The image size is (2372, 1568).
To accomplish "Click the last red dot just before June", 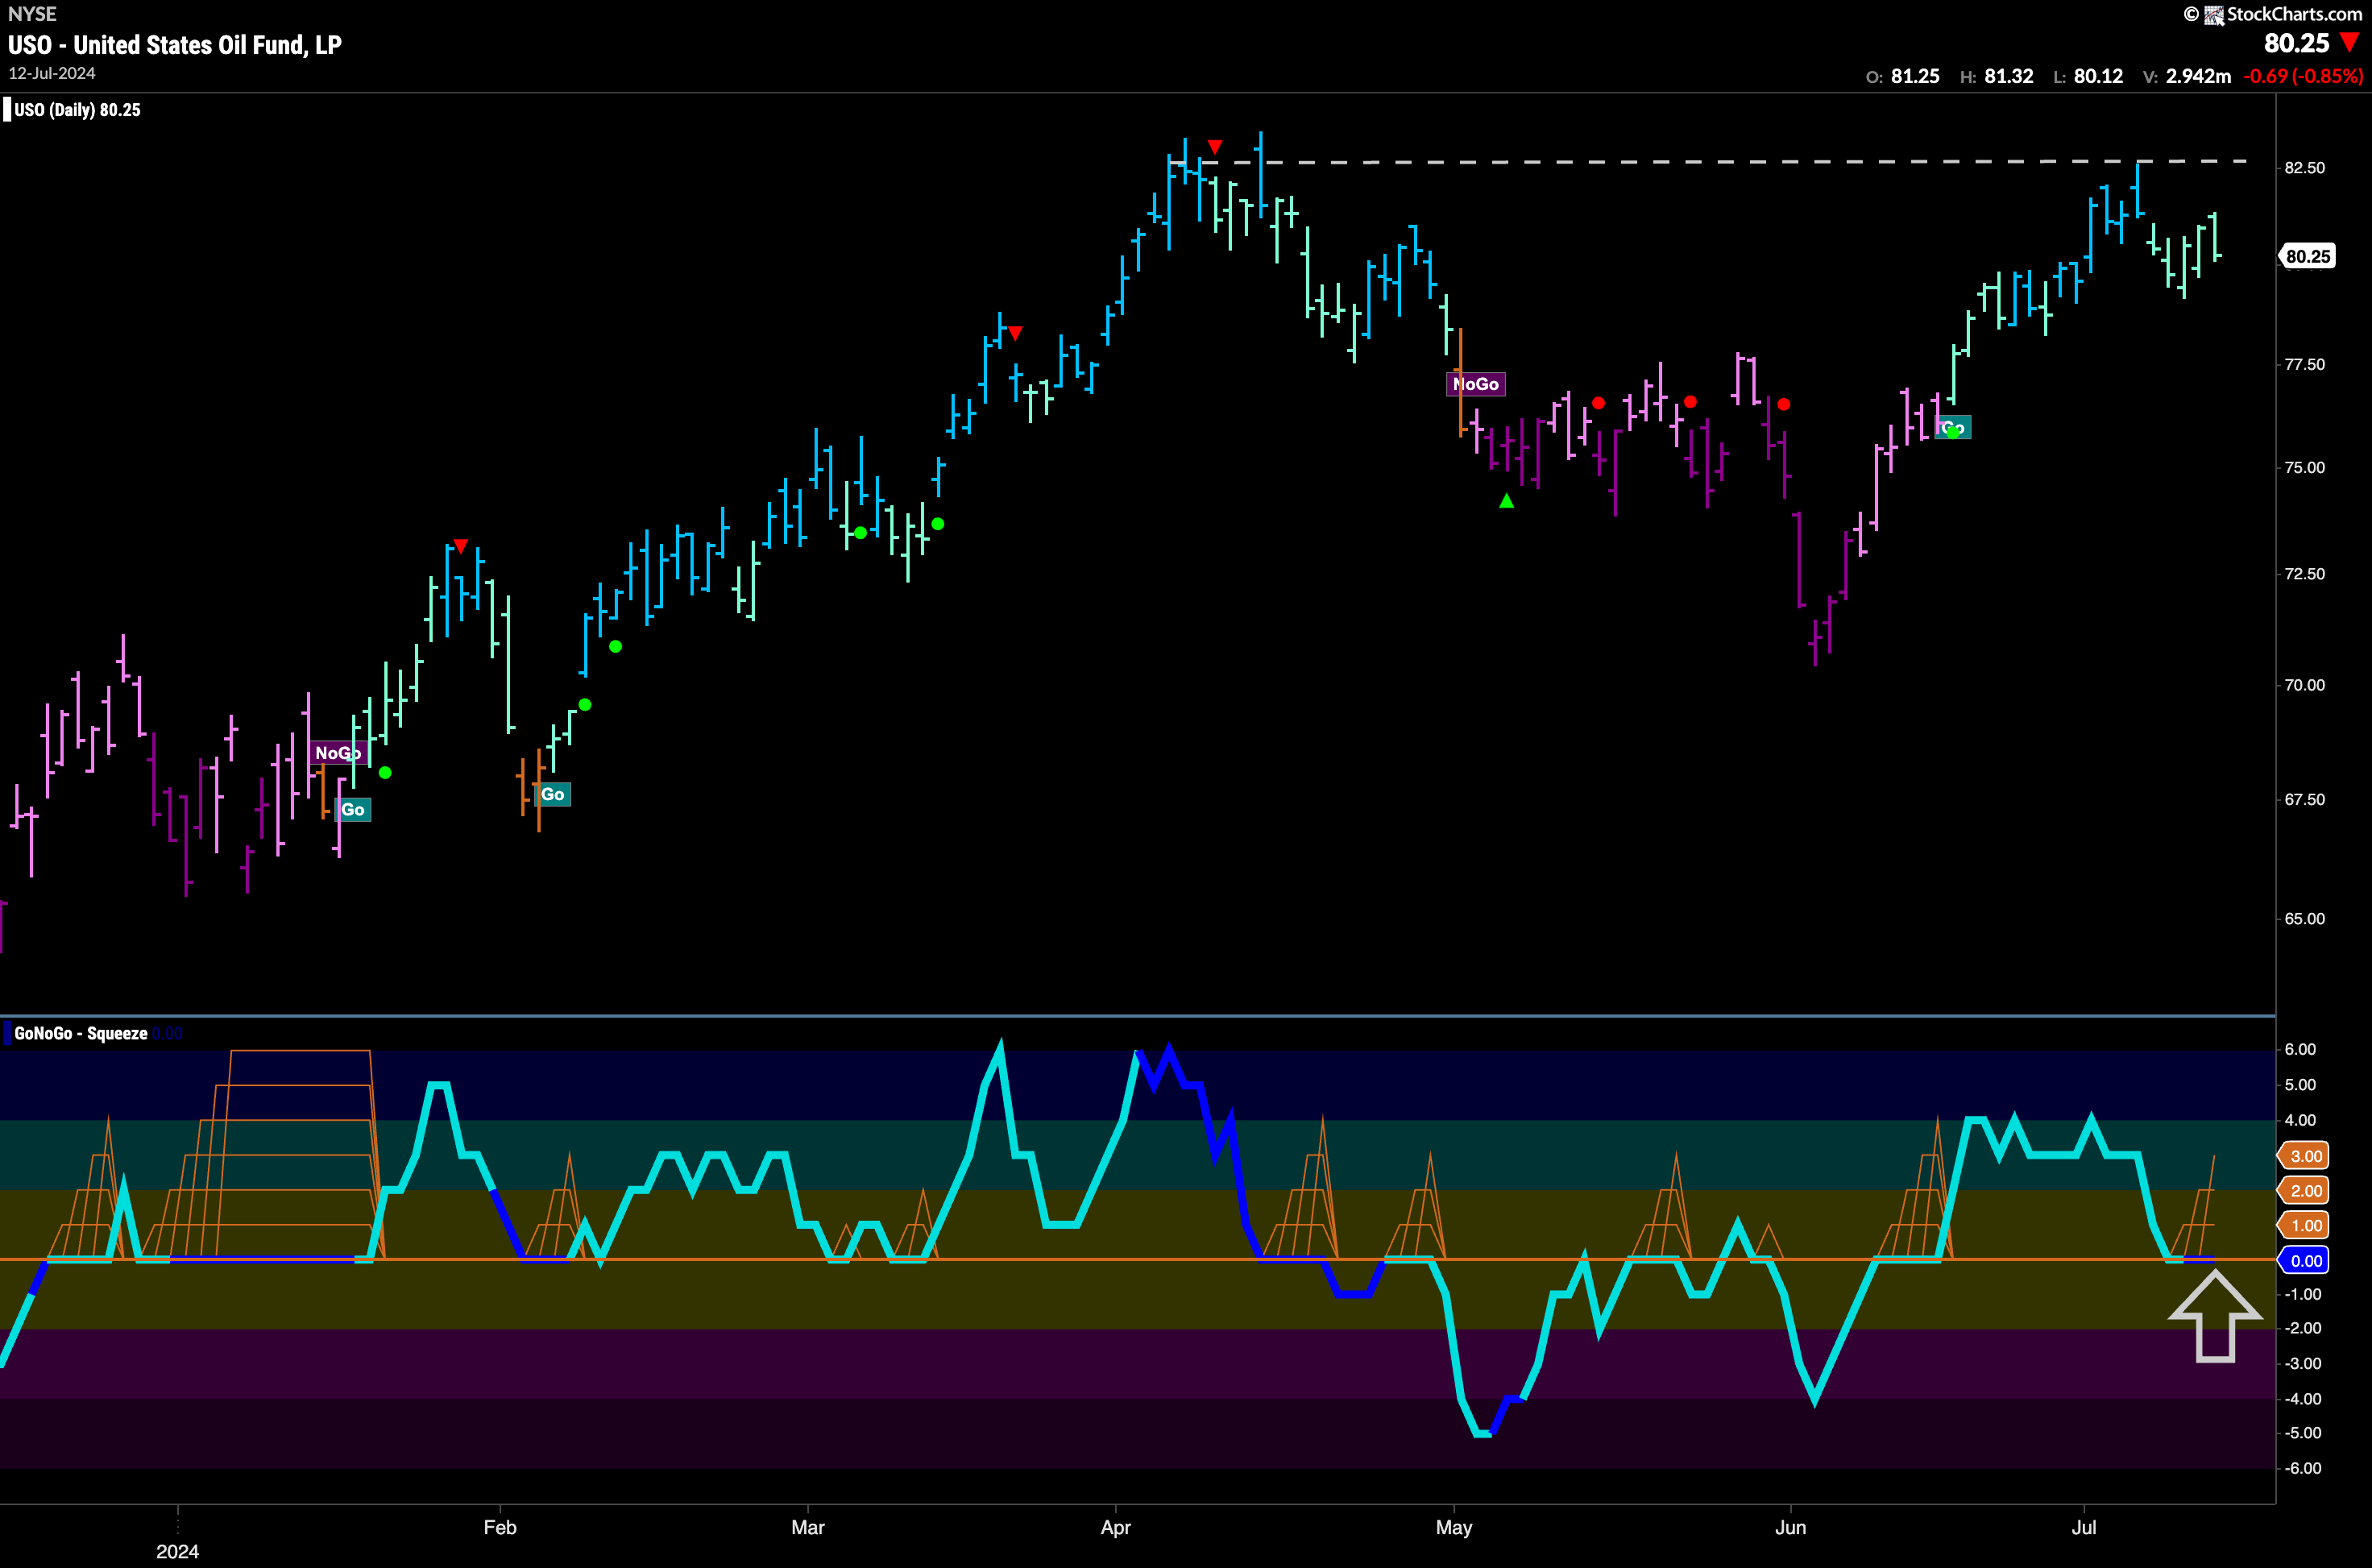I will point(1784,404).
